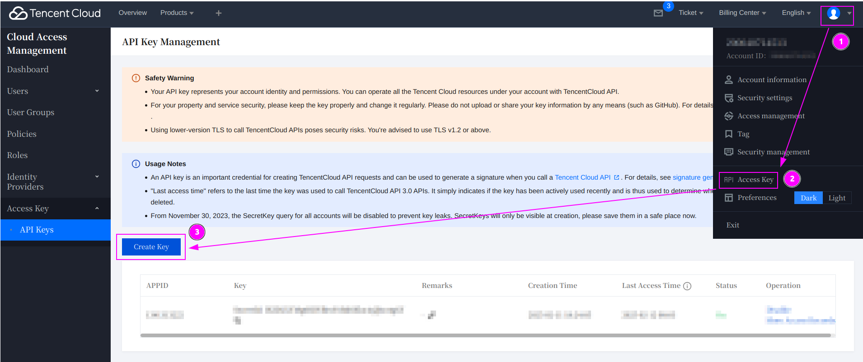Go to Overview in top navigation

click(x=133, y=13)
